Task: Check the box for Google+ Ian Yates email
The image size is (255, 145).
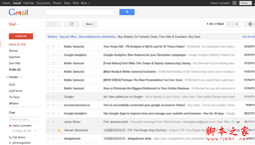Action: point(48,97)
